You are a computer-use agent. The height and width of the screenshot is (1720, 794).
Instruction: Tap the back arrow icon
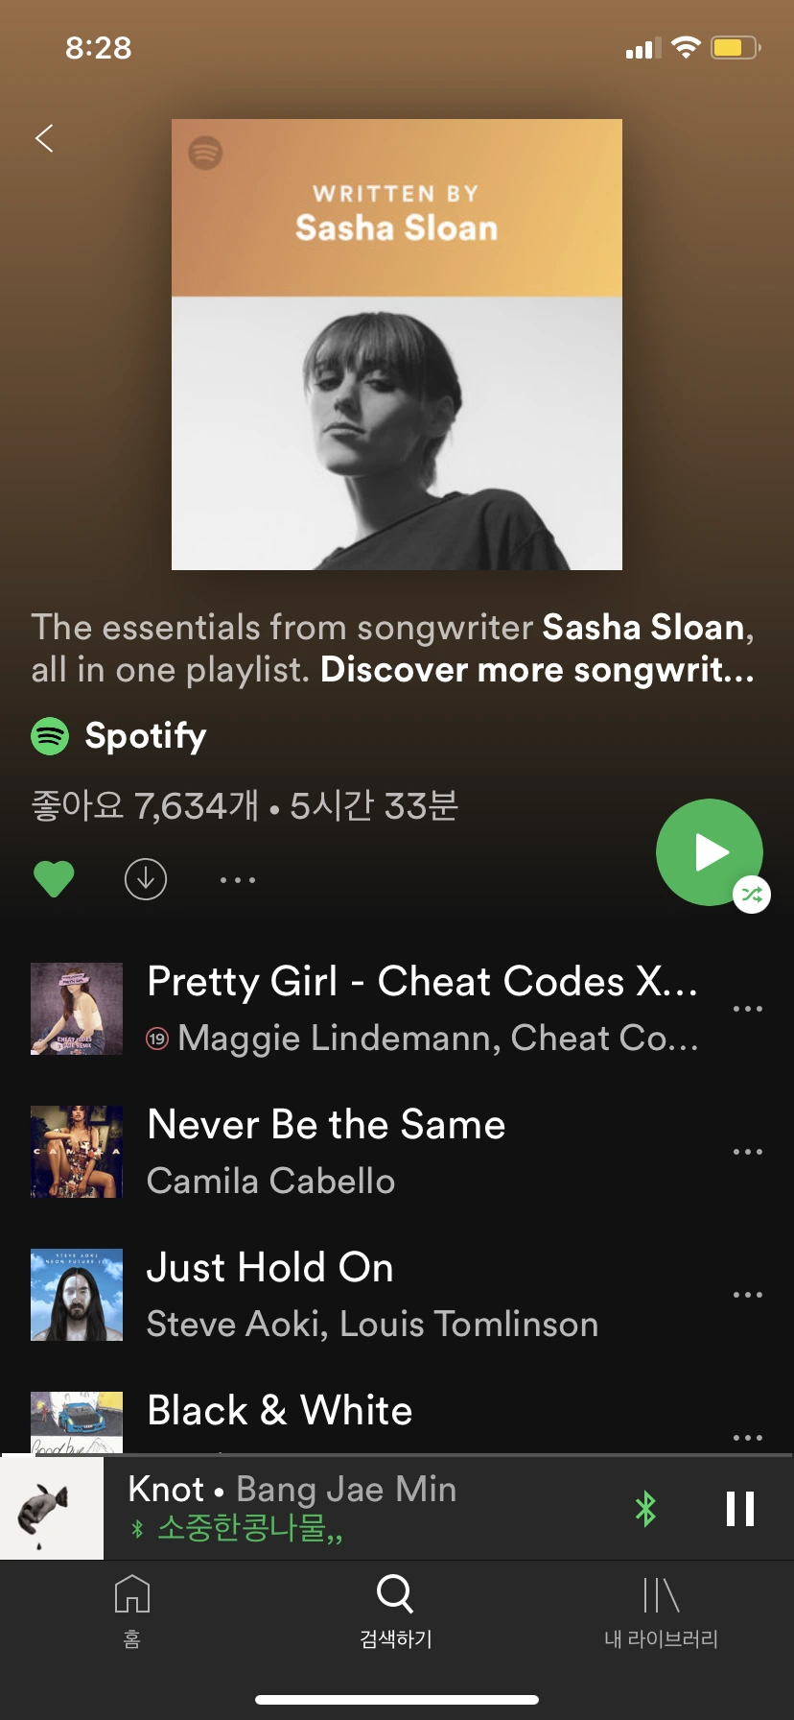click(44, 138)
